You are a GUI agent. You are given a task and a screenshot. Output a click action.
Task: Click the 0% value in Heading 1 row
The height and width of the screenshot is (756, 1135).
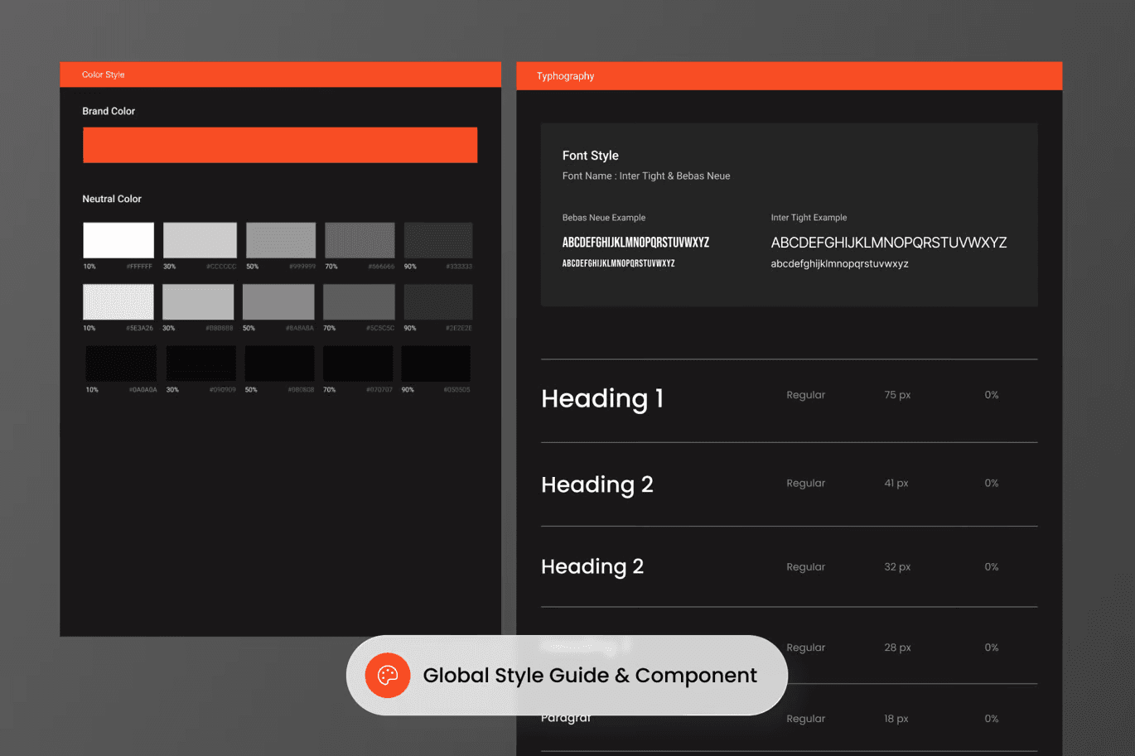[992, 395]
